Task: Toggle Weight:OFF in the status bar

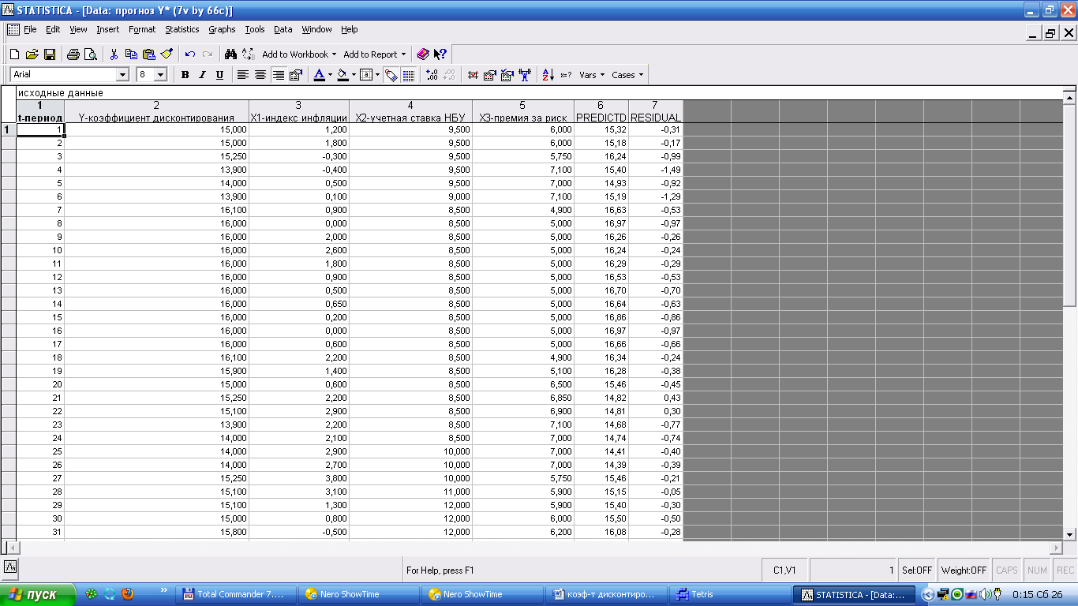Action: click(x=964, y=570)
